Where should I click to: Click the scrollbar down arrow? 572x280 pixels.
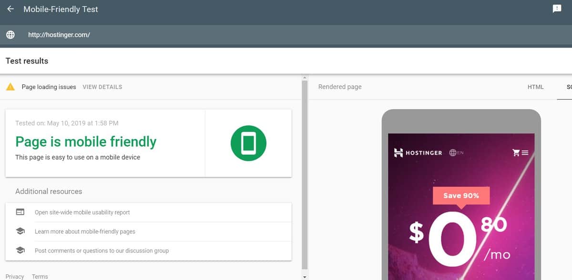pyautogui.click(x=305, y=276)
